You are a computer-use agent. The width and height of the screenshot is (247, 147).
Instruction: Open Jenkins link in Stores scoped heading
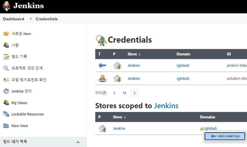pyautogui.click(x=166, y=106)
